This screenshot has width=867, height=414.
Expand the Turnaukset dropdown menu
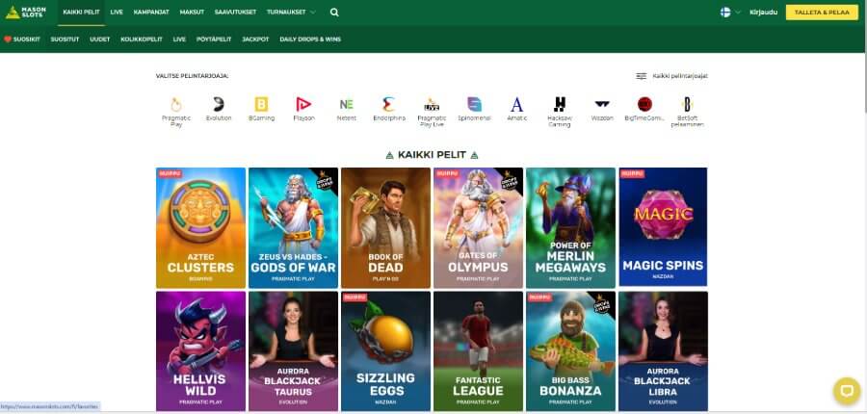point(291,13)
